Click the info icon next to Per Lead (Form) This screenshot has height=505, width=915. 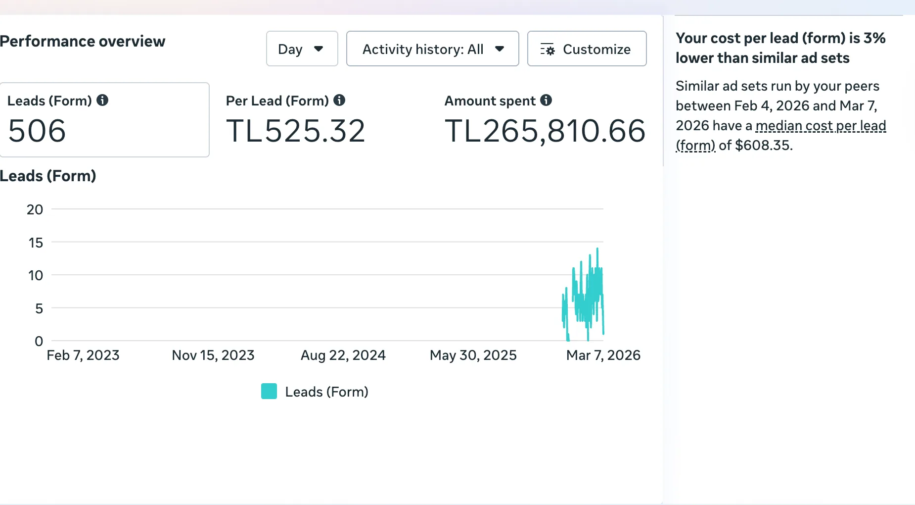(x=339, y=100)
